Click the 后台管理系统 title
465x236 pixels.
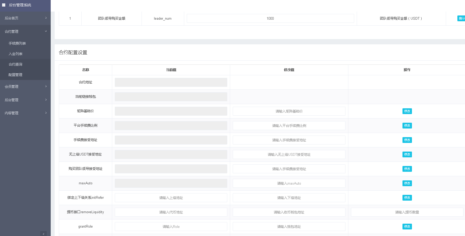click(20, 5)
